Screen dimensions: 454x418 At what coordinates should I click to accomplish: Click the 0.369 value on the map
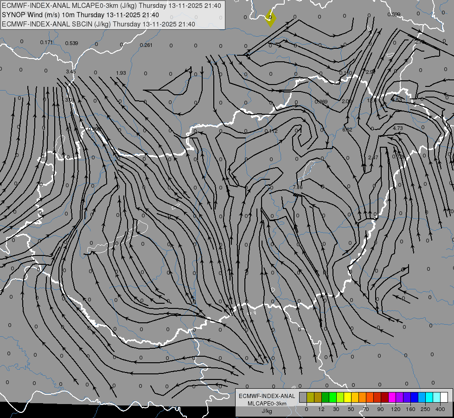click(x=321, y=102)
